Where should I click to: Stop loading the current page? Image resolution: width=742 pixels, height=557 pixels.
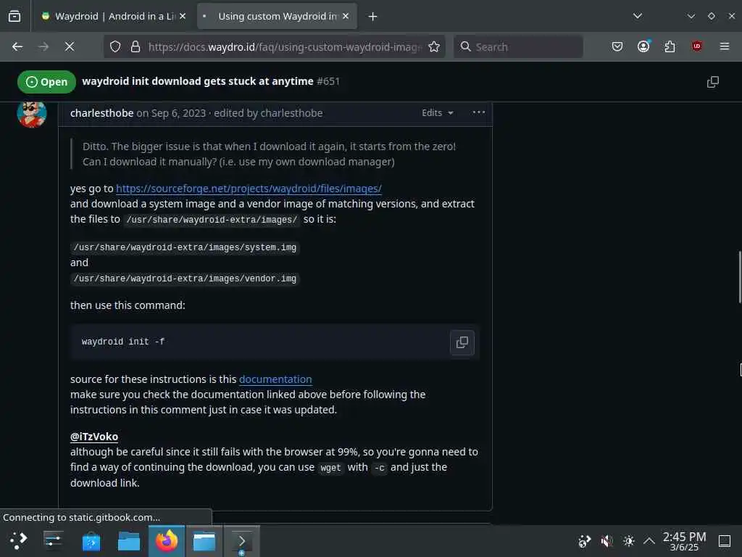pyautogui.click(x=70, y=46)
